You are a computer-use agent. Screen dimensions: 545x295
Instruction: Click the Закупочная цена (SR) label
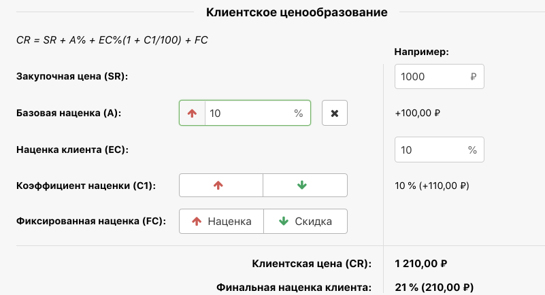click(72, 76)
